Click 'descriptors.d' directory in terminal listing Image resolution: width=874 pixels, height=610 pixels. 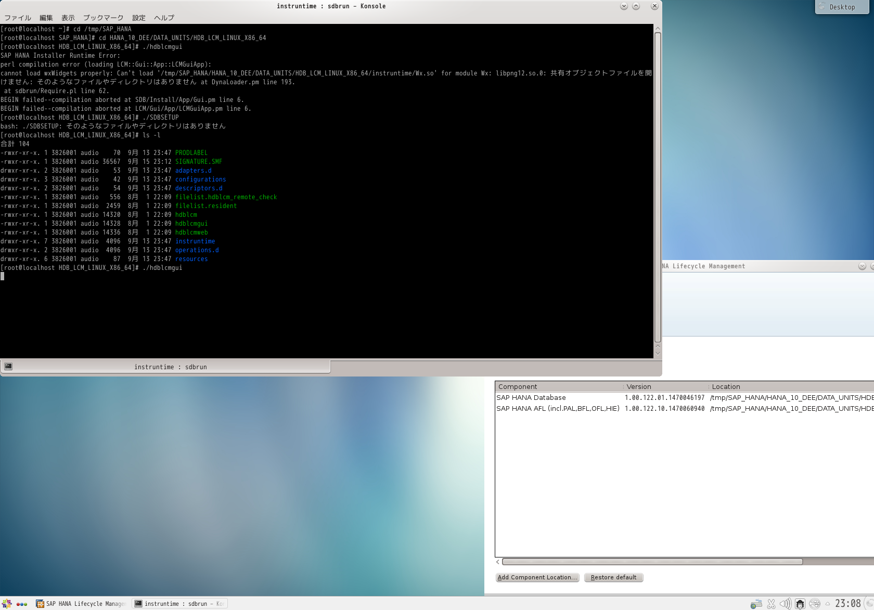199,188
